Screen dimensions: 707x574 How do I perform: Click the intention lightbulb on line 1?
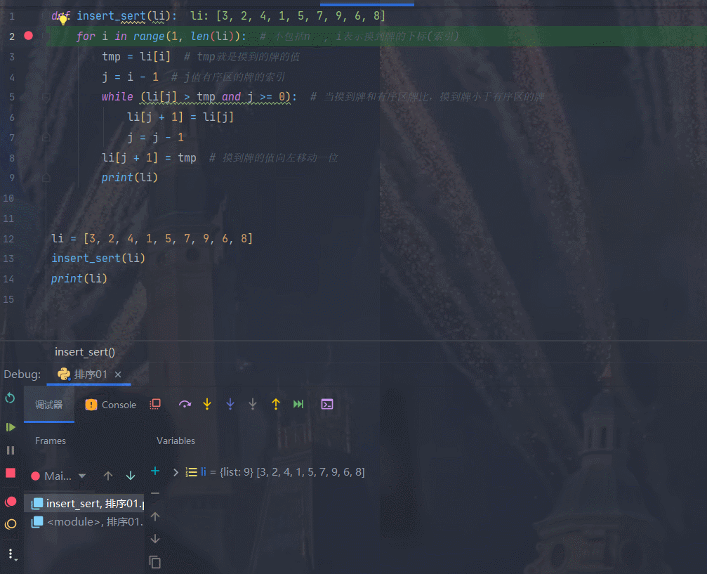62,19
